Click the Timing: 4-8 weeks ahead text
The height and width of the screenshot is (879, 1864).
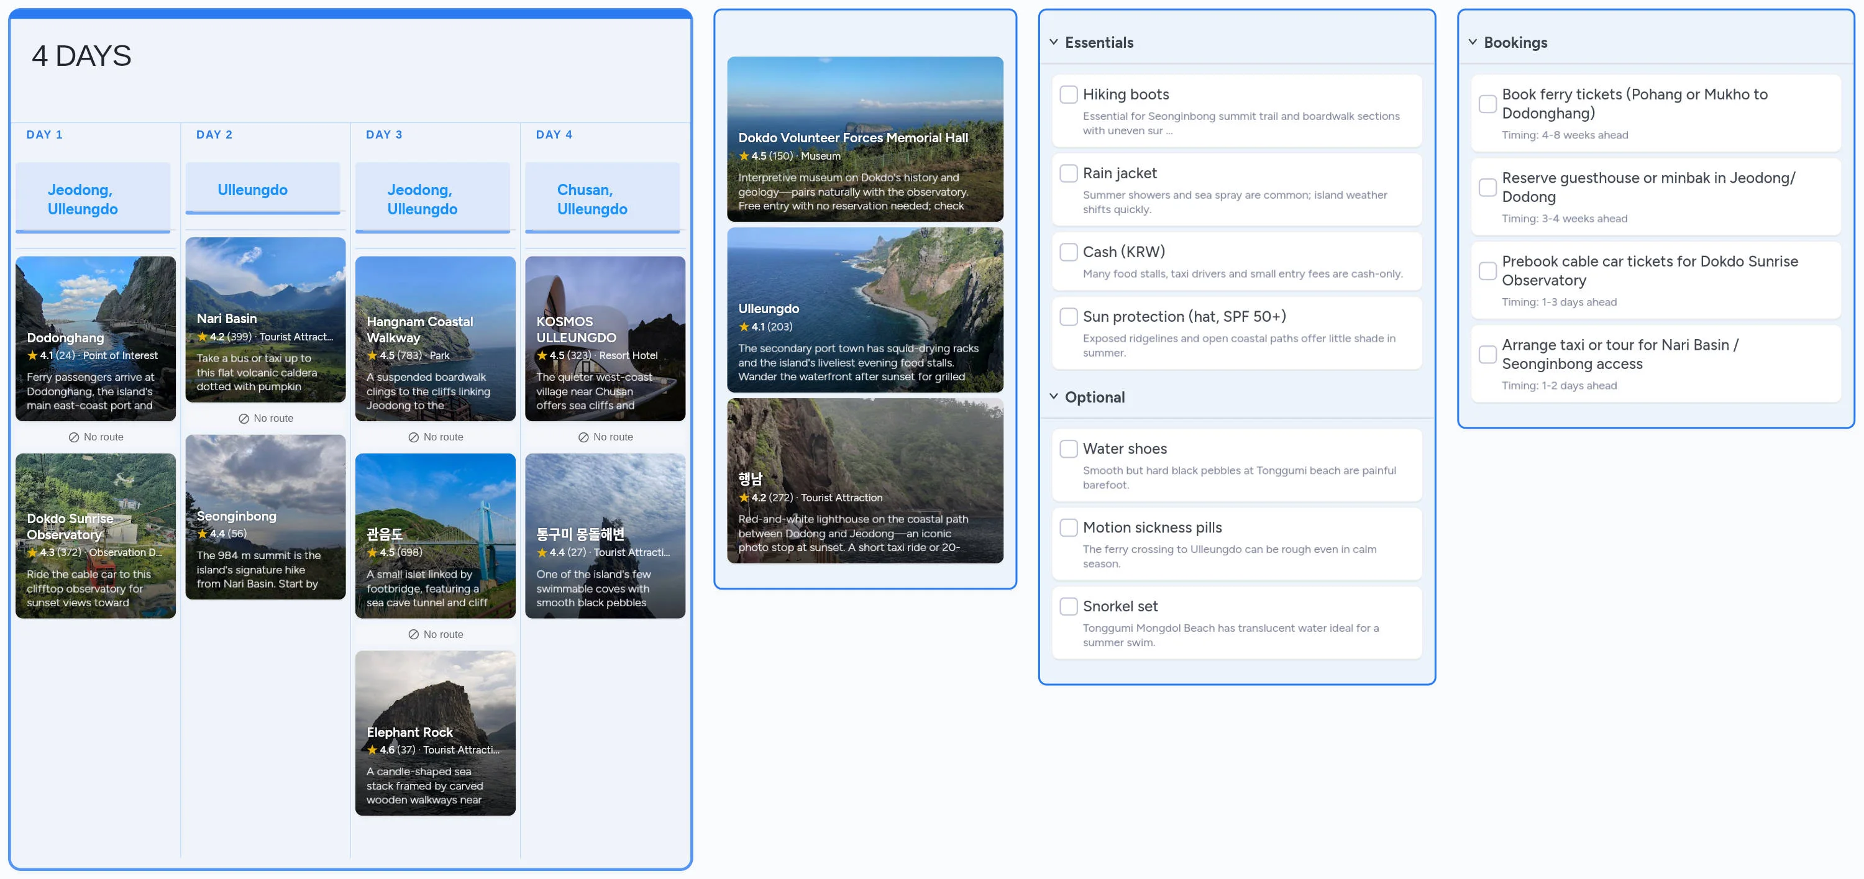click(x=1565, y=135)
